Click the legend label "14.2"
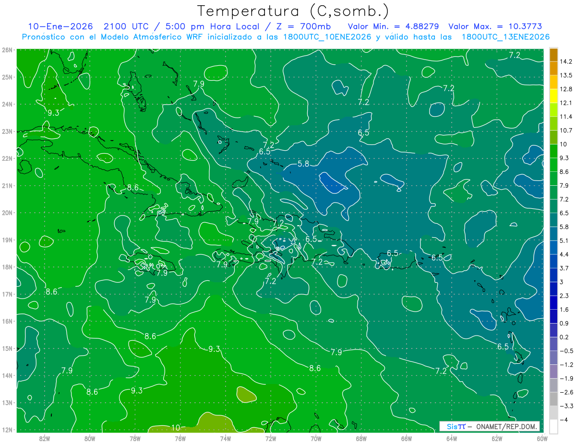Screen dimensions: 576x445 [x=566, y=61]
